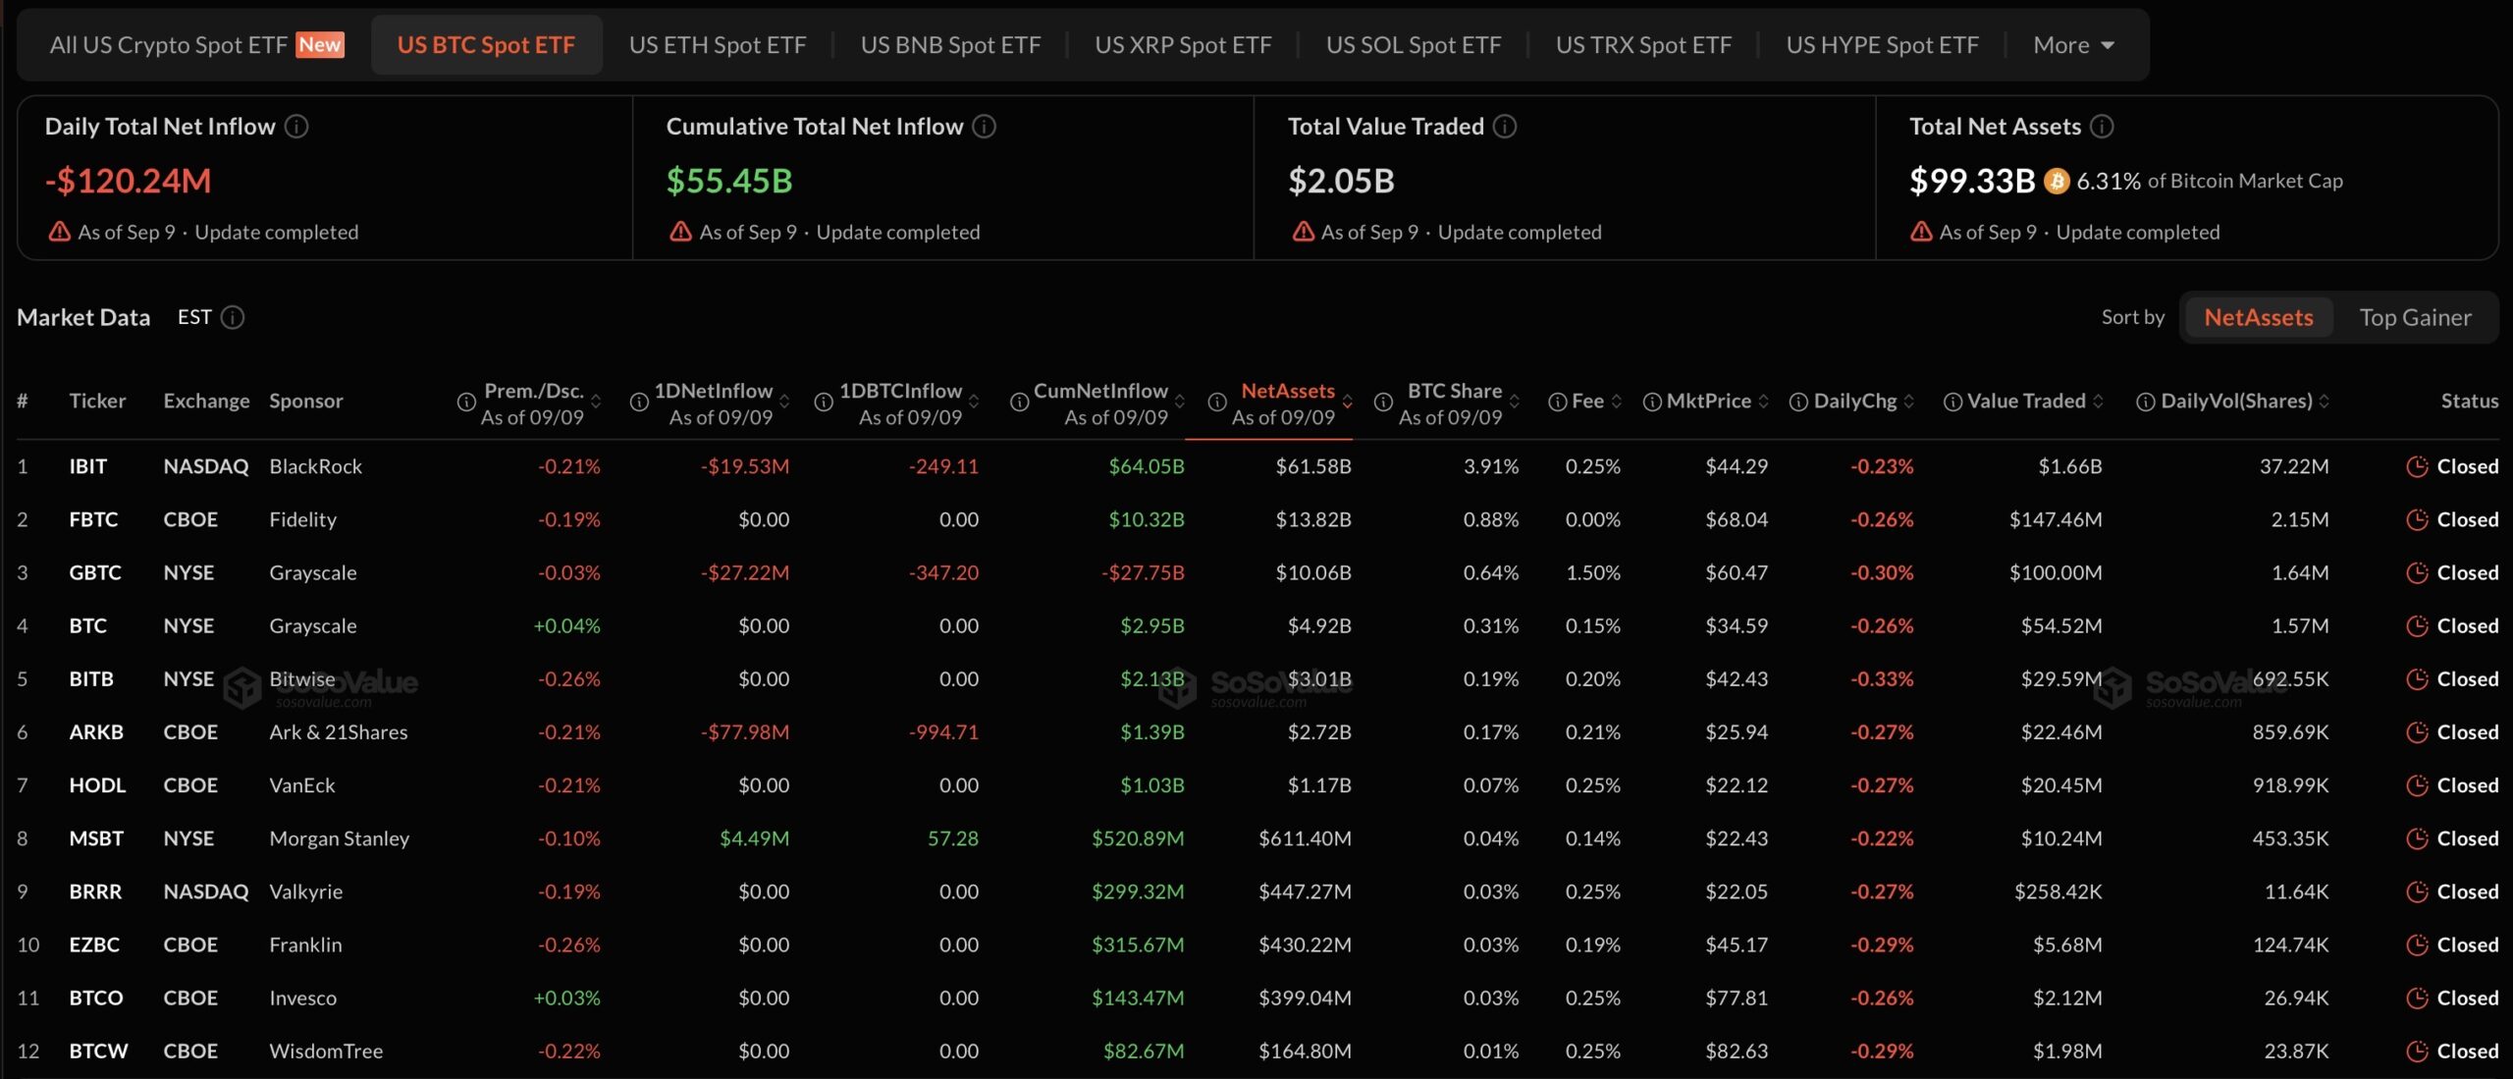Sort table by Fee arrows
The height and width of the screenshot is (1079, 2513).
[1617, 402]
